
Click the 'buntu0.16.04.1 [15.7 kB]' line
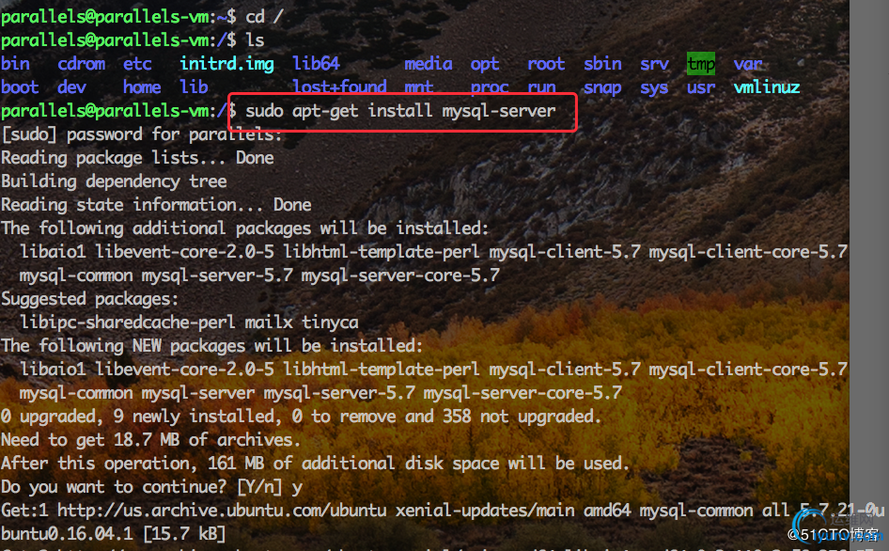pyautogui.click(x=114, y=534)
